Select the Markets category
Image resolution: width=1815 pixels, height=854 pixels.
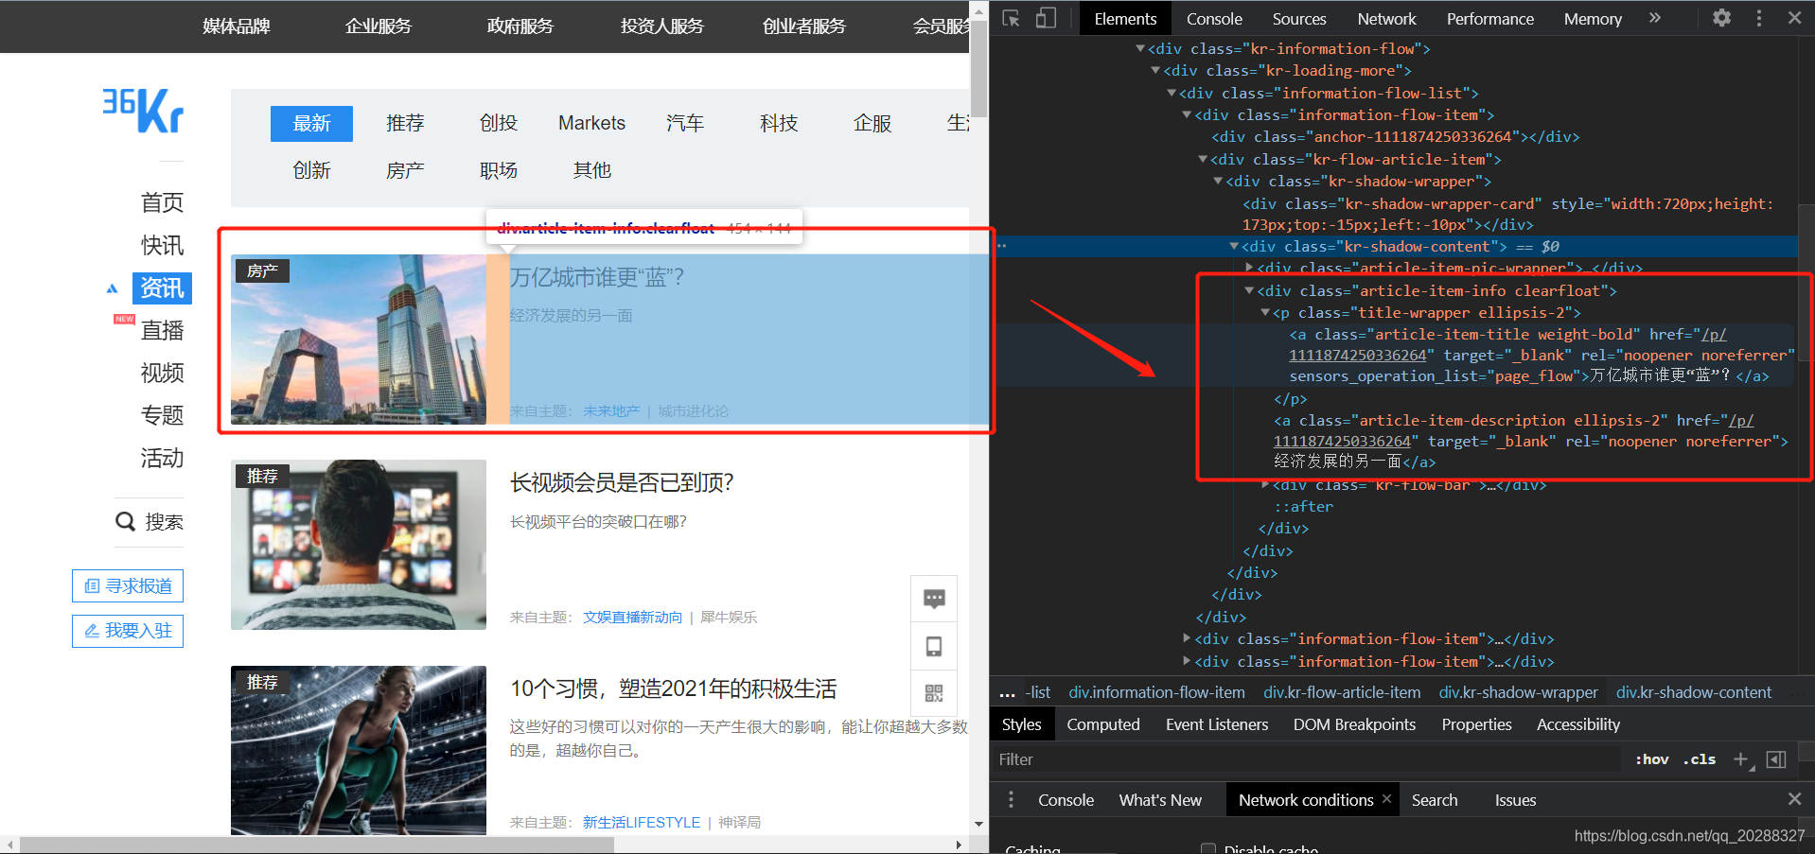tap(591, 124)
